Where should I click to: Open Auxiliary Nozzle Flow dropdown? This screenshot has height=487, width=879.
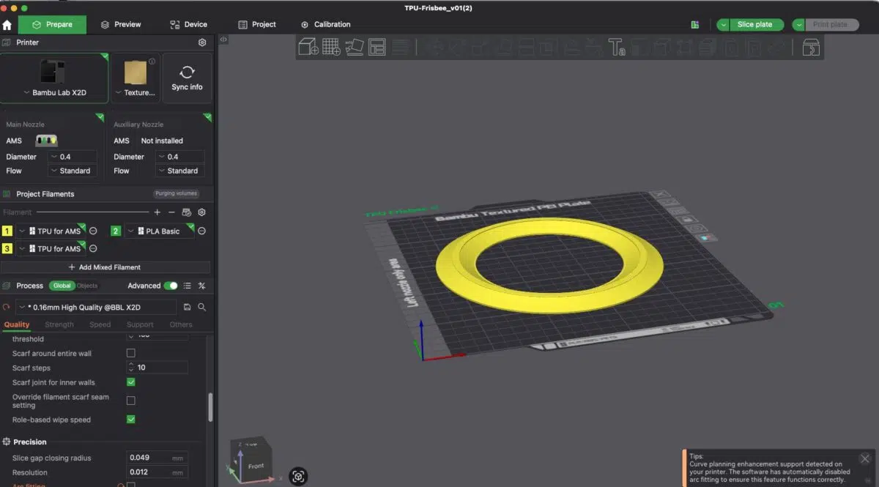pos(180,171)
